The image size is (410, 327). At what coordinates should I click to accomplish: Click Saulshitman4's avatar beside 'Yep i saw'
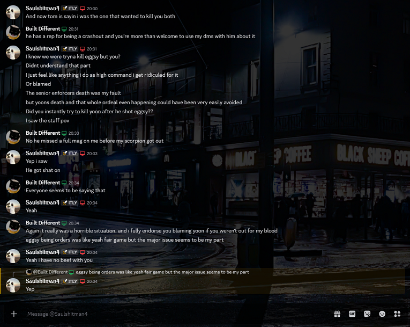(x=13, y=157)
